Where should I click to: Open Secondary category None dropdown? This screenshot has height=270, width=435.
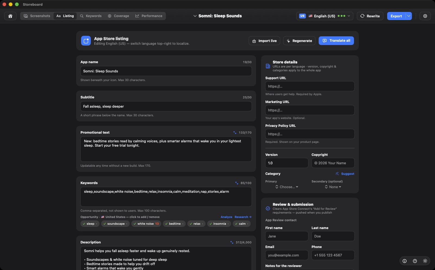coord(333,187)
